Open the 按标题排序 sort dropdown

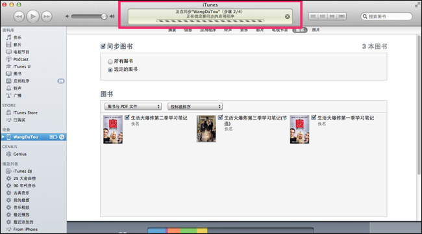[x=195, y=107]
